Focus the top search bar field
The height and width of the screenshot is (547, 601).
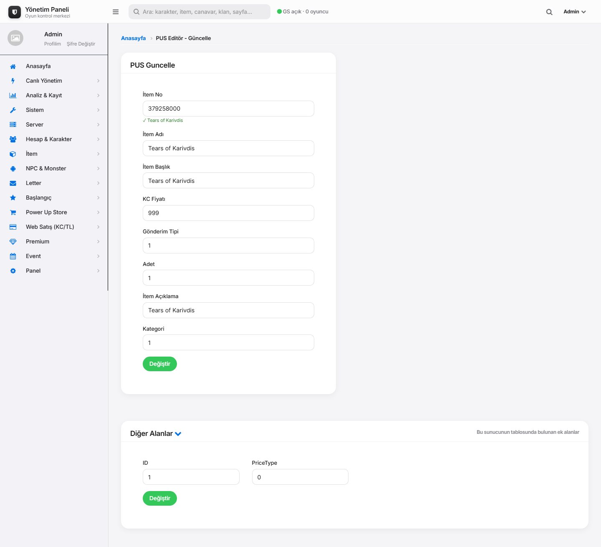tap(199, 12)
